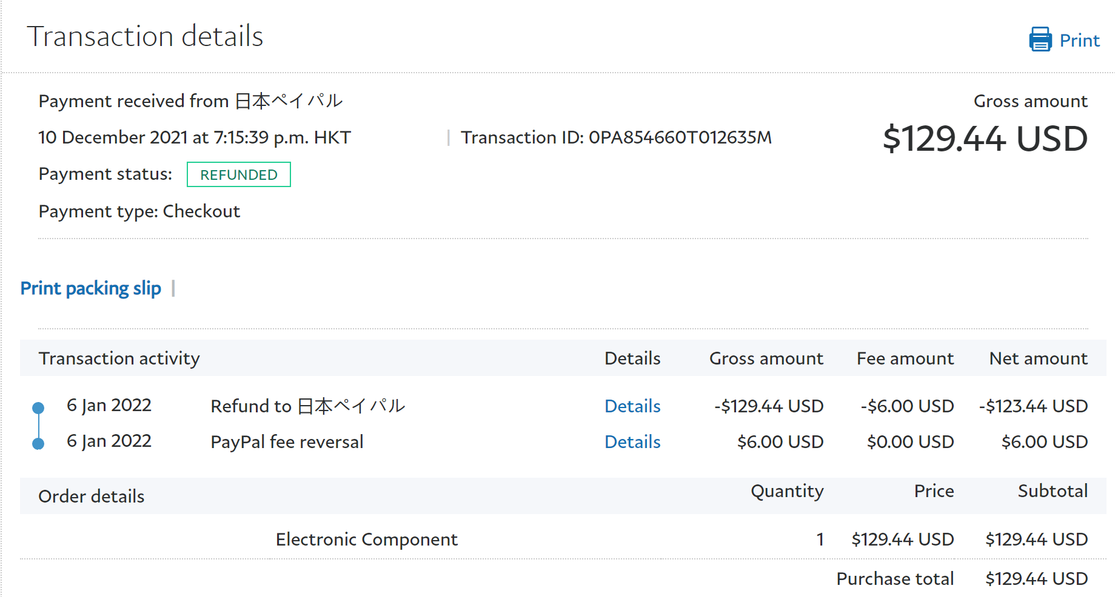Click the PayPal fee reversal description text
The image size is (1115, 597).
pyautogui.click(x=287, y=442)
